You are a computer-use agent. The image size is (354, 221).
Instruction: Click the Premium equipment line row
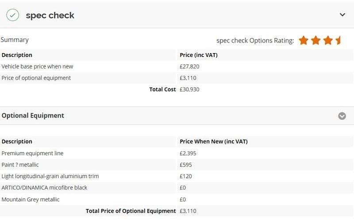(x=32, y=153)
